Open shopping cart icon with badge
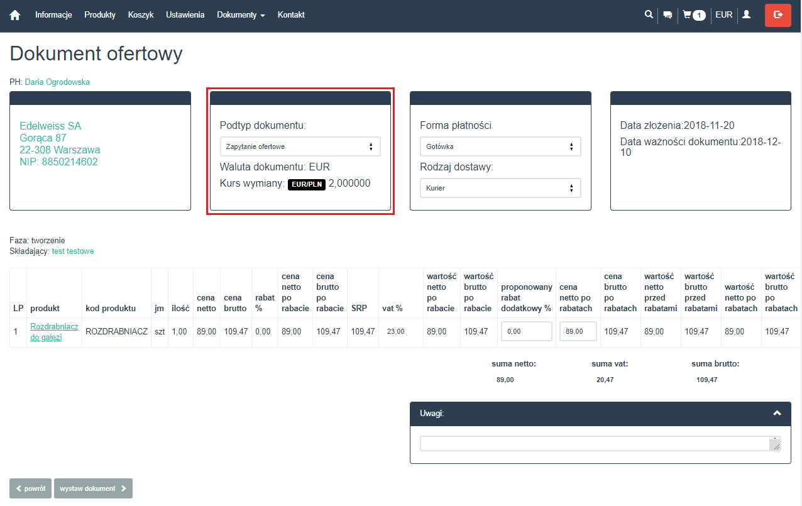The height and width of the screenshot is (506, 802). coord(694,15)
